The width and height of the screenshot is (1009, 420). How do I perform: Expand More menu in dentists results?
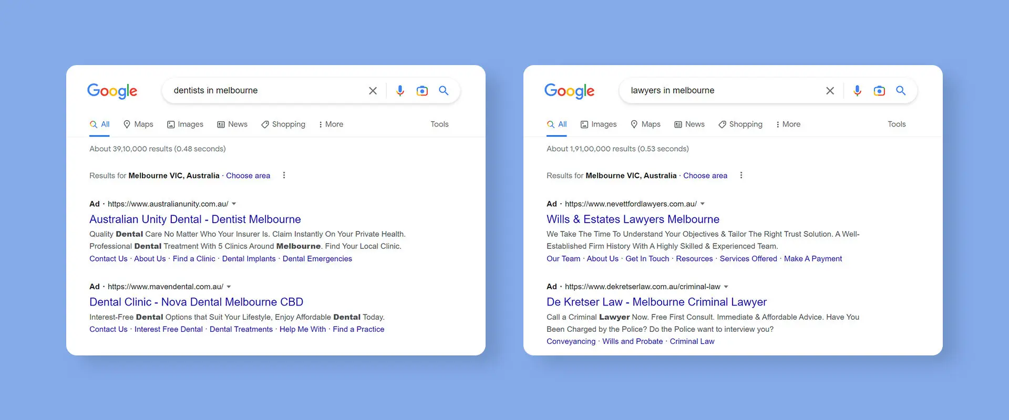[x=331, y=124]
